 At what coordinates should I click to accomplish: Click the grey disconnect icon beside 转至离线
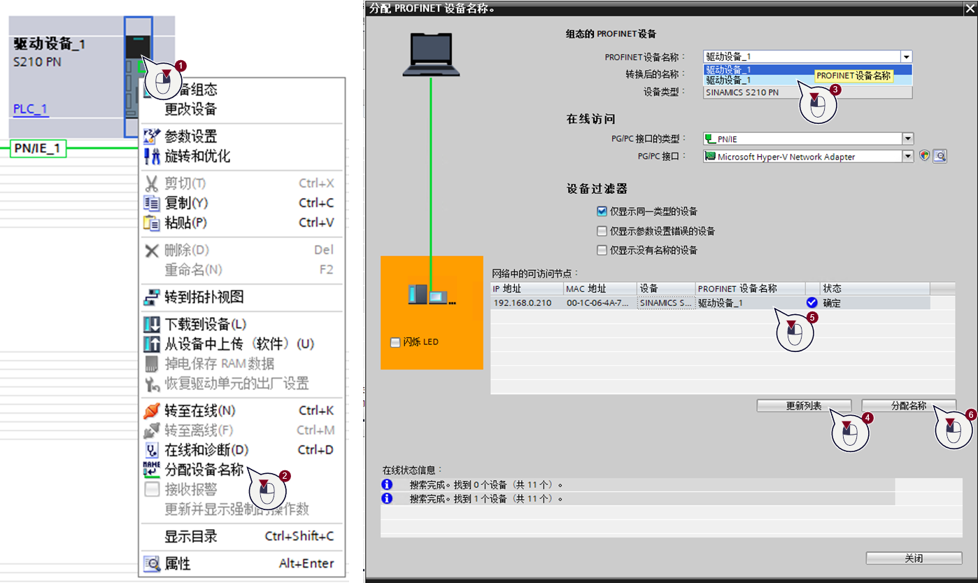pyautogui.click(x=152, y=430)
